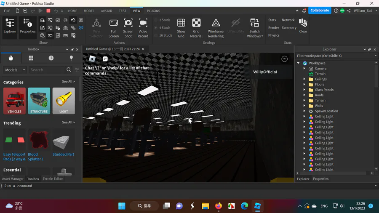
Task: Open the Models category dropdown
Action: pos(15,70)
